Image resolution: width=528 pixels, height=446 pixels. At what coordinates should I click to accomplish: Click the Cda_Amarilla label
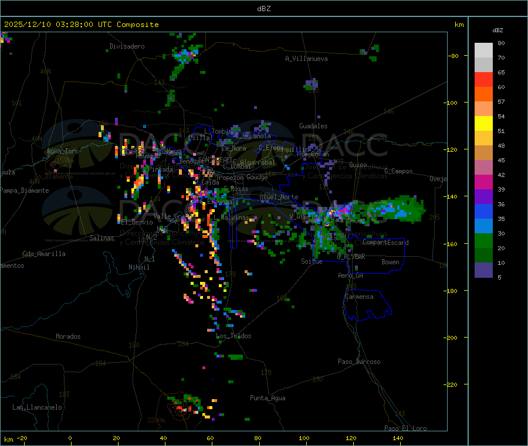point(44,254)
